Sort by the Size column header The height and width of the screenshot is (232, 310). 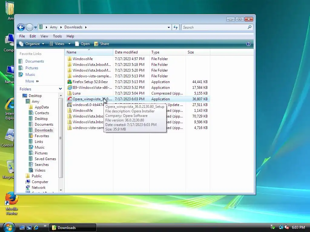tap(198, 52)
